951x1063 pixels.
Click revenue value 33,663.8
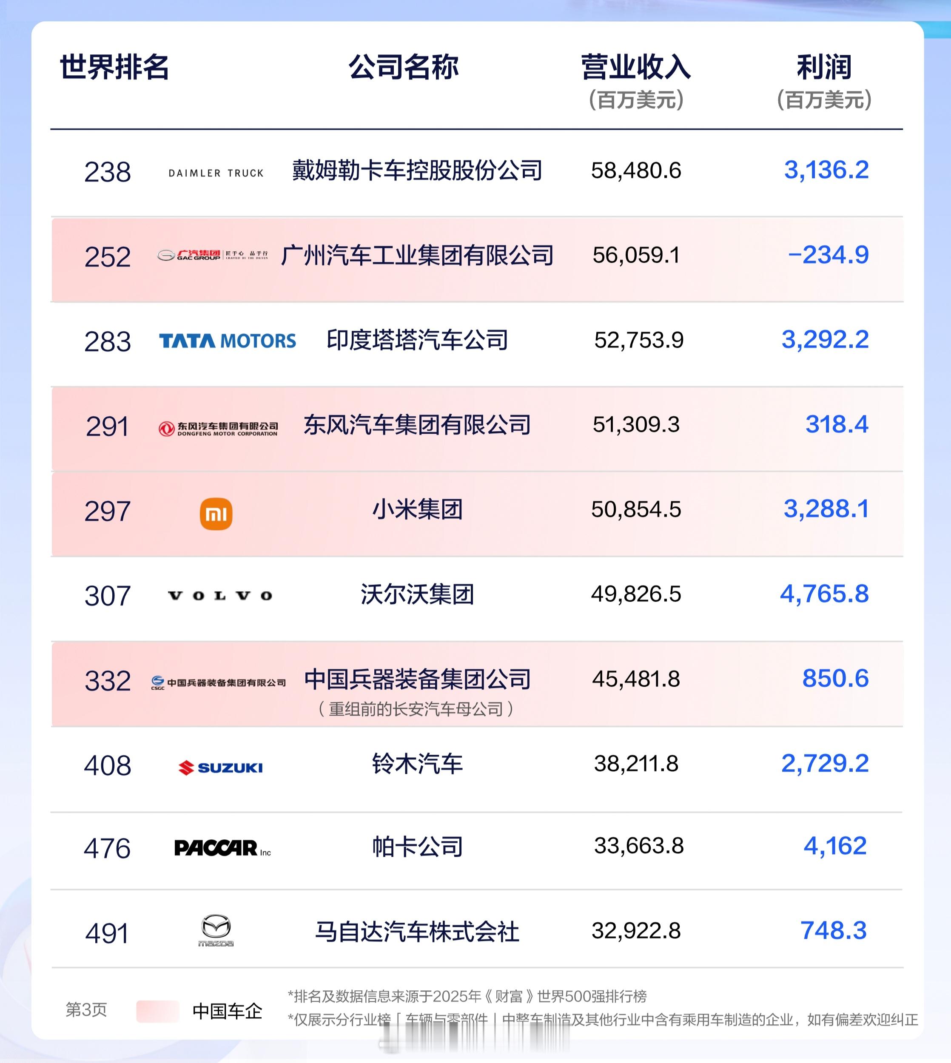638,846
